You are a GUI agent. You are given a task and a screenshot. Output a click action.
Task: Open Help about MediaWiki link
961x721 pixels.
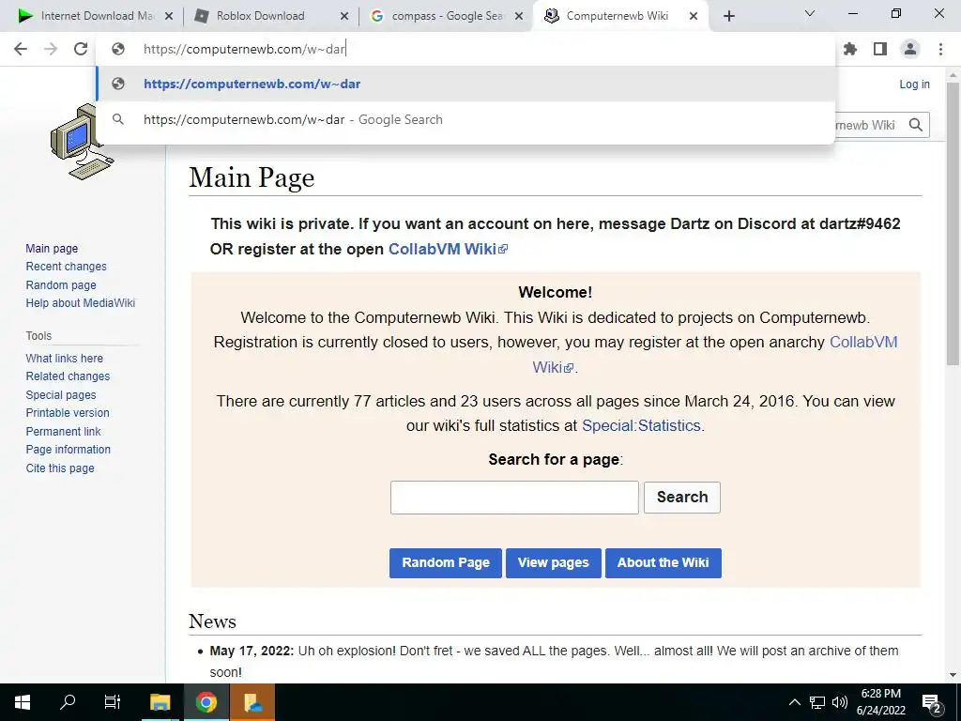81,303
